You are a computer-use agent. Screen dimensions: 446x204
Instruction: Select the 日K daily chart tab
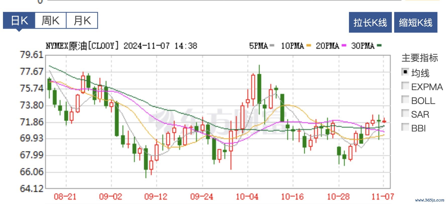point(19,21)
